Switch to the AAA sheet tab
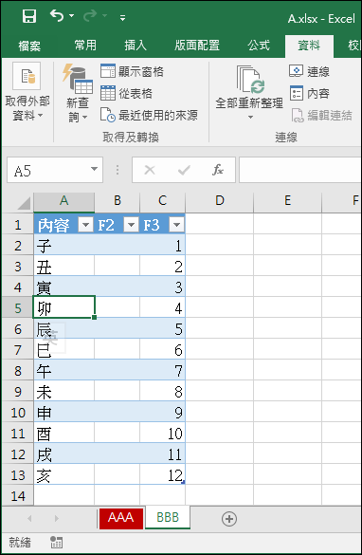Image resolution: width=362 pixels, height=555 pixels. coord(121,518)
